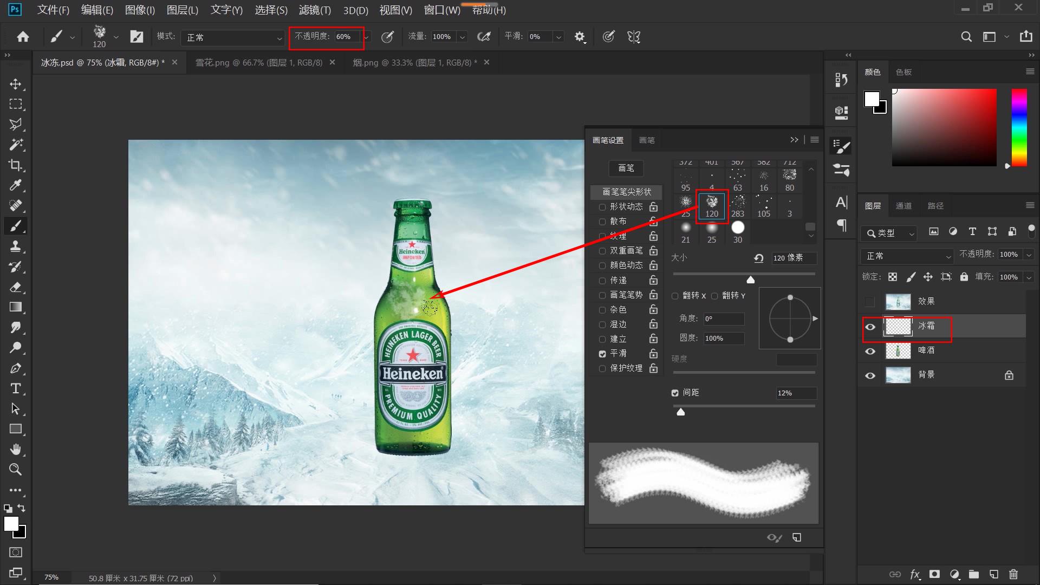Click the 间距 spacing slider handle
Image resolution: width=1040 pixels, height=585 pixels.
pyautogui.click(x=681, y=412)
